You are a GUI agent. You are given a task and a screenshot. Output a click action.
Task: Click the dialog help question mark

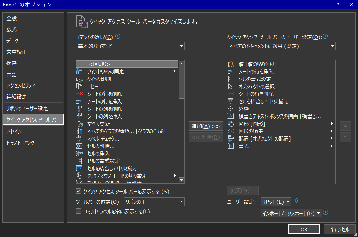(x=338, y=5)
